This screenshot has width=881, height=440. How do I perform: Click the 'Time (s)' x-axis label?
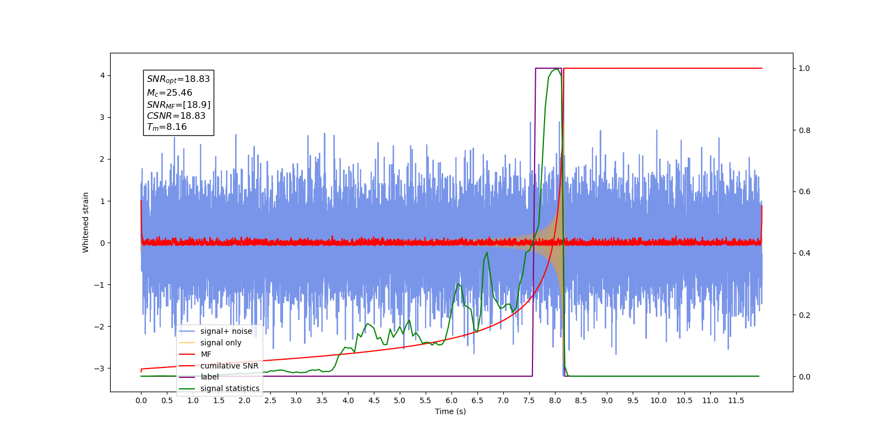pyautogui.click(x=450, y=411)
